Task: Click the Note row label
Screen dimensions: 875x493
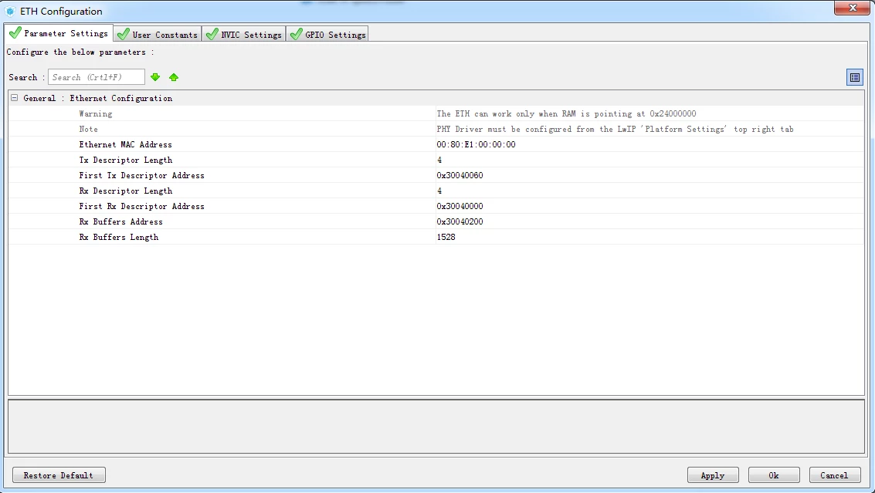Action: (88, 129)
